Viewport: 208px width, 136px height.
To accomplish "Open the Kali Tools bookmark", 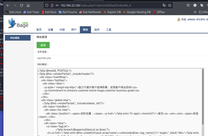I will pos(31,12).
